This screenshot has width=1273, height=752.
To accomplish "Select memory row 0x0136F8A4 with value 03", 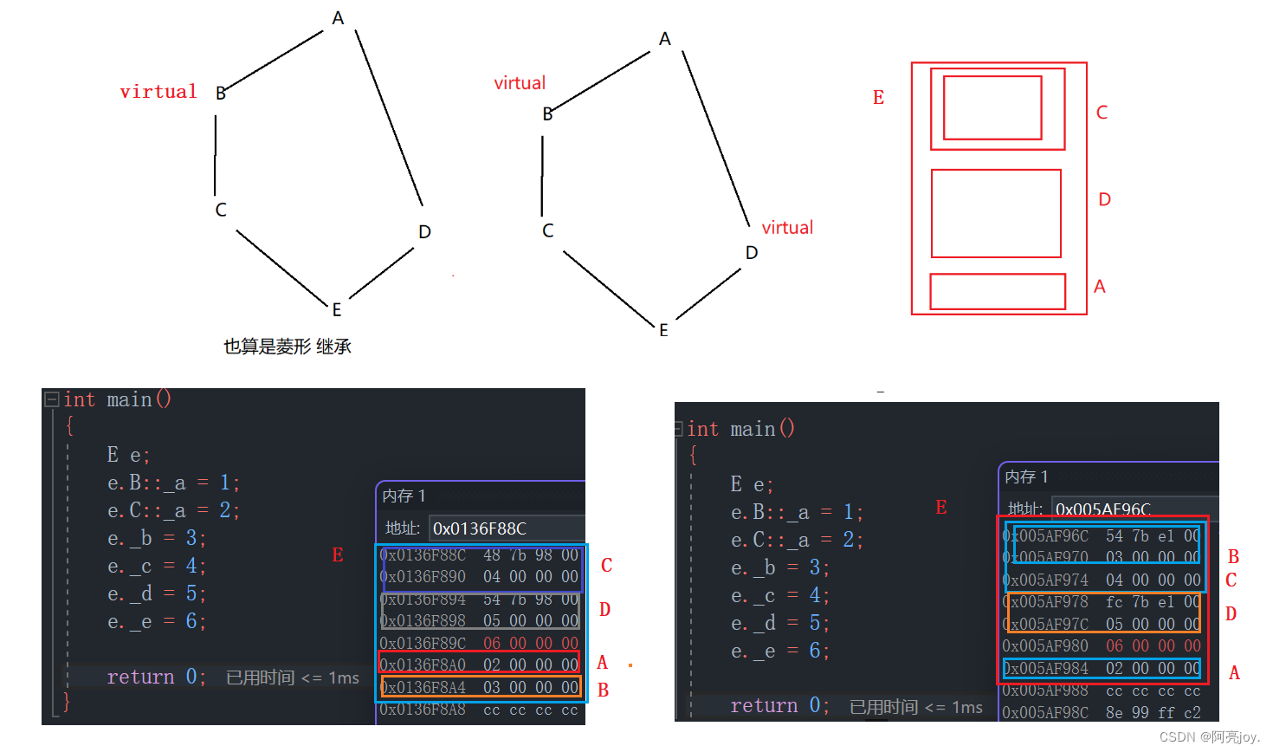I will [480, 688].
